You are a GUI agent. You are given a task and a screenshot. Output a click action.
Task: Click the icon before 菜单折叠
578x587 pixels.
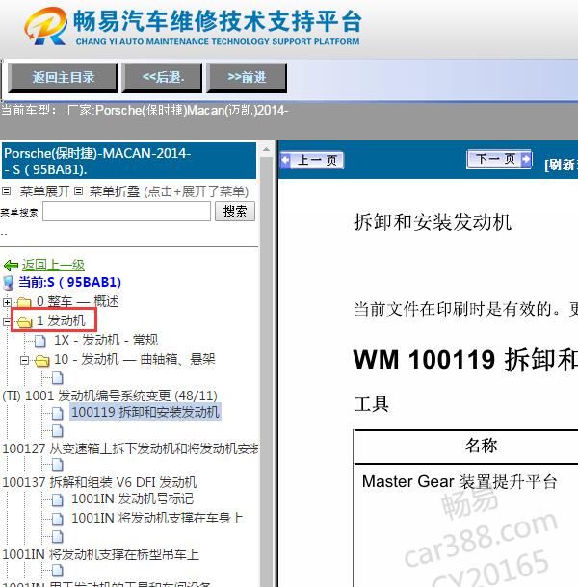(78, 191)
